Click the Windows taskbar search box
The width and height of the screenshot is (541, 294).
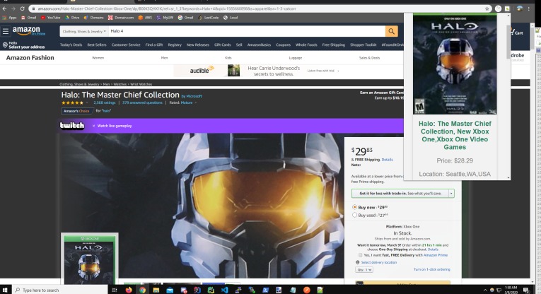(60, 290)
